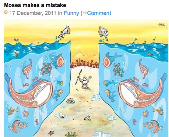Click the right sliced shark

pyautogui.click(x=112, y=60)
